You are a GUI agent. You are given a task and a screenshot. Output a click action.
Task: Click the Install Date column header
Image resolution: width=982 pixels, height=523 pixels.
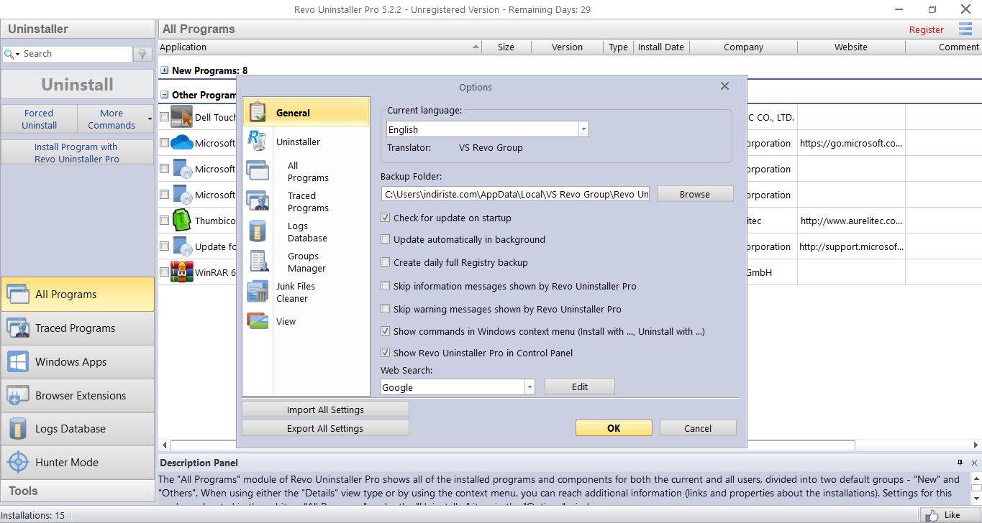[660, 47]
